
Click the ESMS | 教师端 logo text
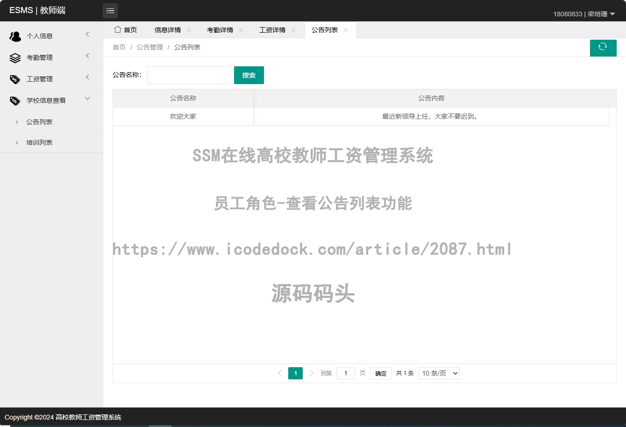click(x=37, y=10)
